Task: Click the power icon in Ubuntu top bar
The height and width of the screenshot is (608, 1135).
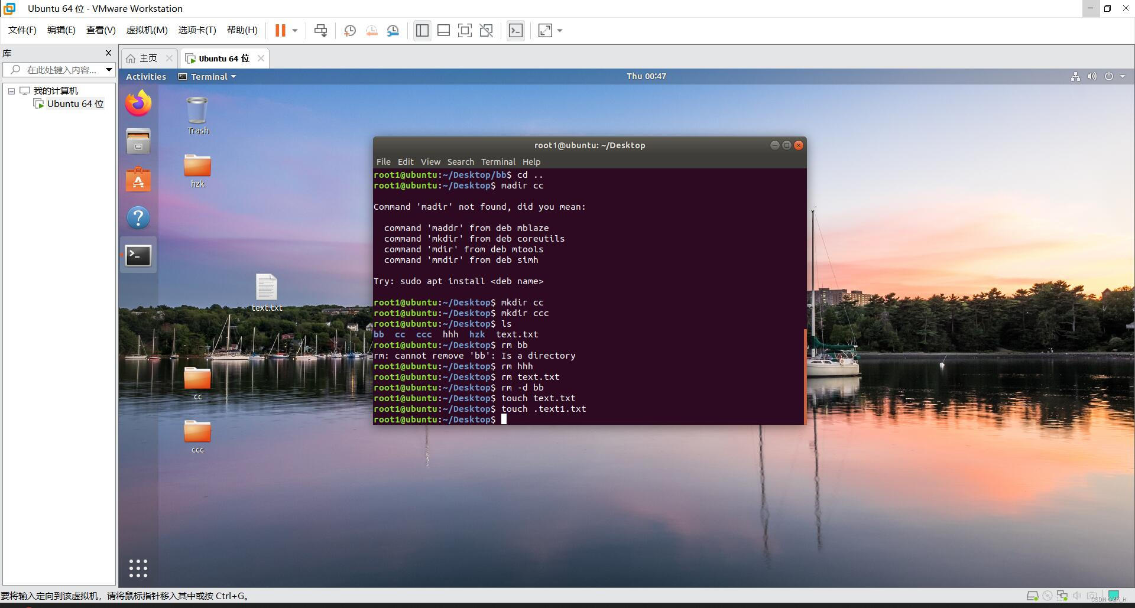Action: click(x=1109, y=76)
